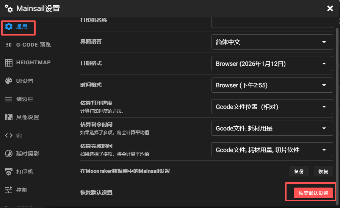Click the 其他设置 sliders icon
The image size is (340, 208).
coord(9,117)
